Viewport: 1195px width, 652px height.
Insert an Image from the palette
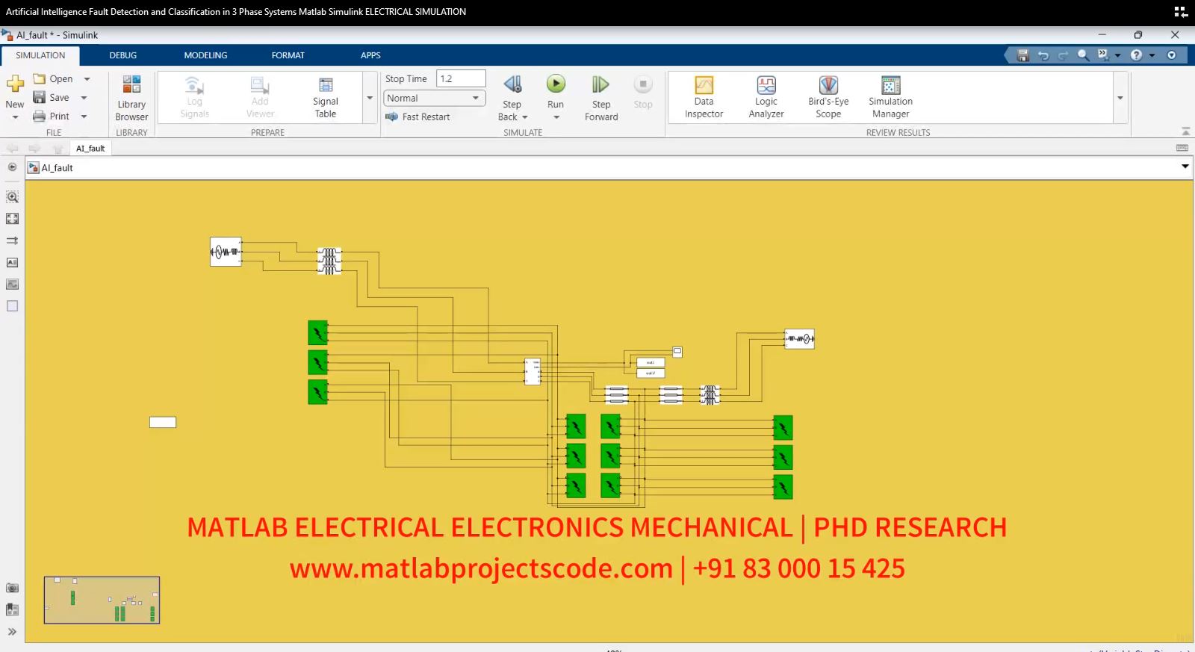coord(12,284)
